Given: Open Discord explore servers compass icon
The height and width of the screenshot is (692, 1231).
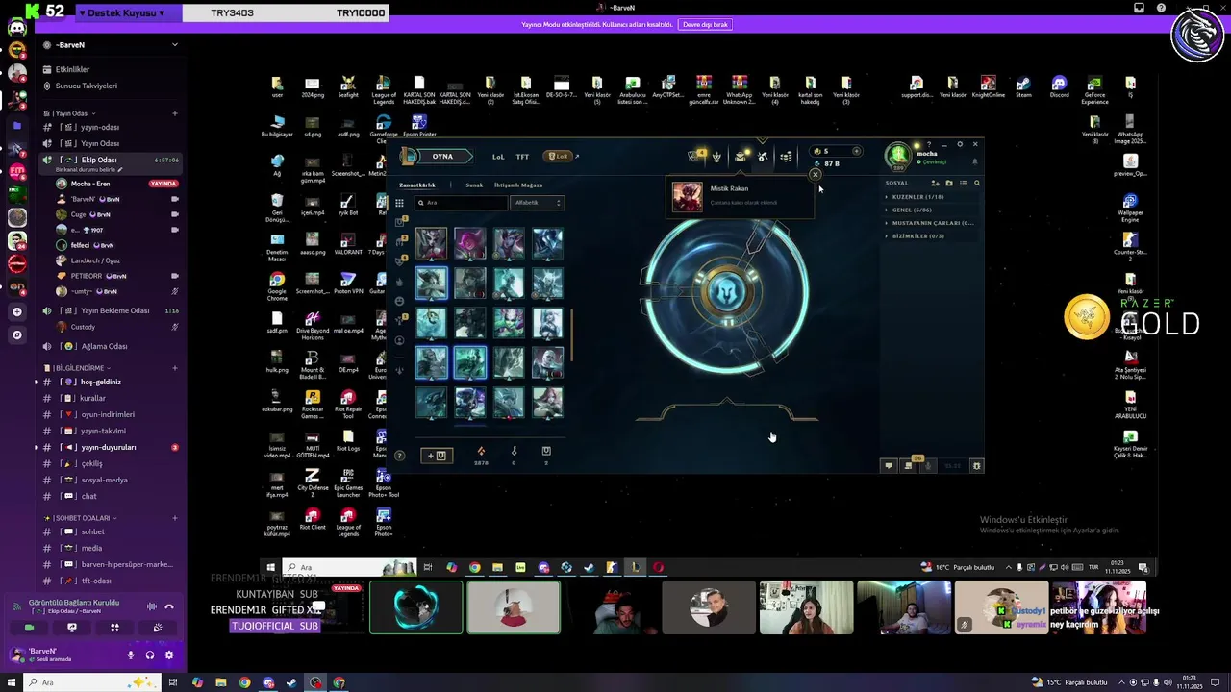Looking at the screenshot, I should click(x=17, y=334).
